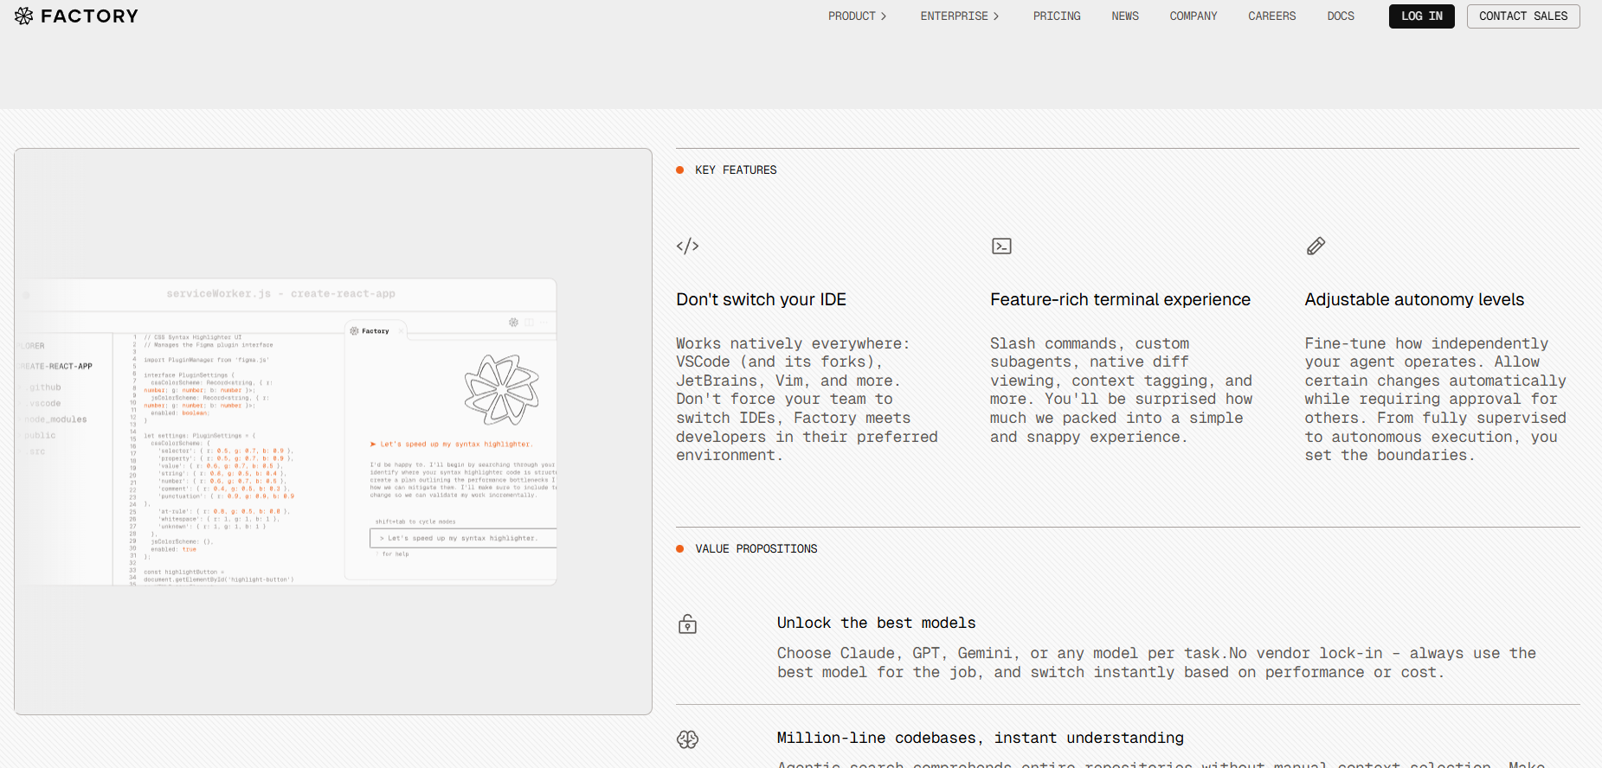Open the Product menu
Screen dimensions: 1602x768
point(857,16)
